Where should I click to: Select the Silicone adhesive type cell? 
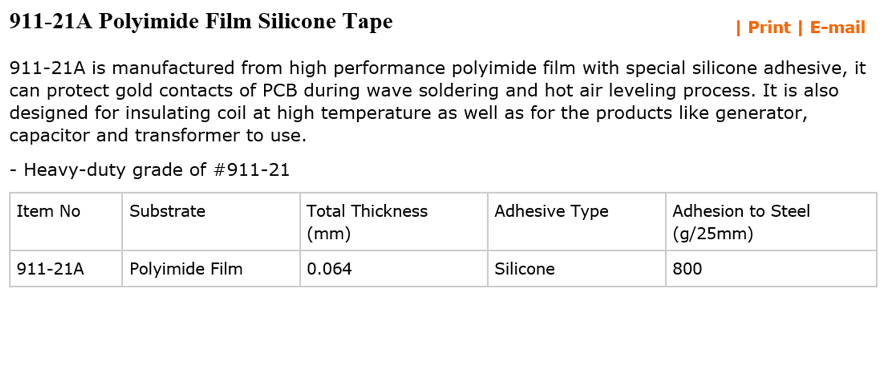525,268
